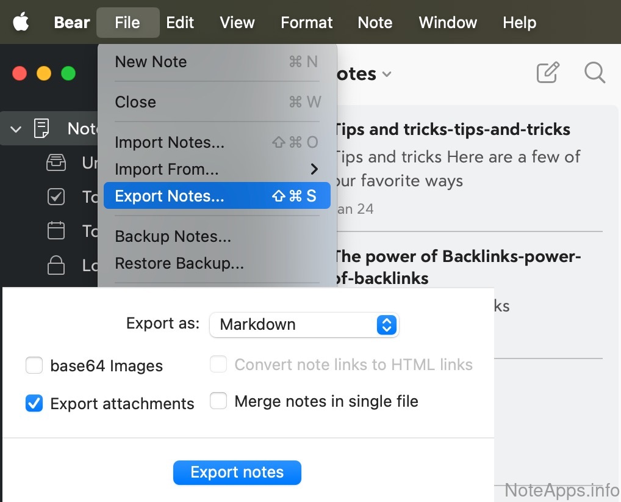Click the new note compose icon
The image size is (621, 502).
tap(547, 73)
